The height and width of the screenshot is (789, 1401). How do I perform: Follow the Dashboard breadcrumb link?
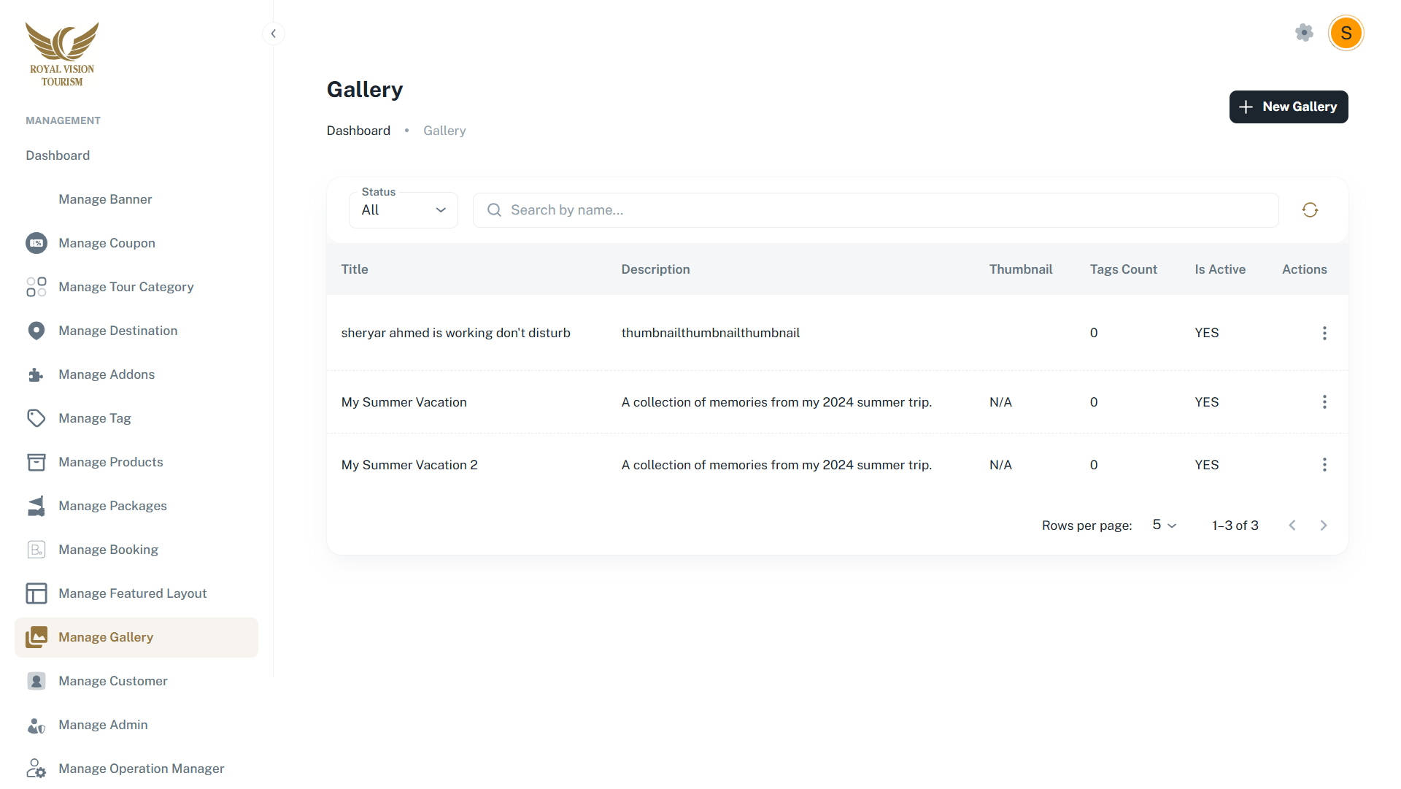(358, 131)
